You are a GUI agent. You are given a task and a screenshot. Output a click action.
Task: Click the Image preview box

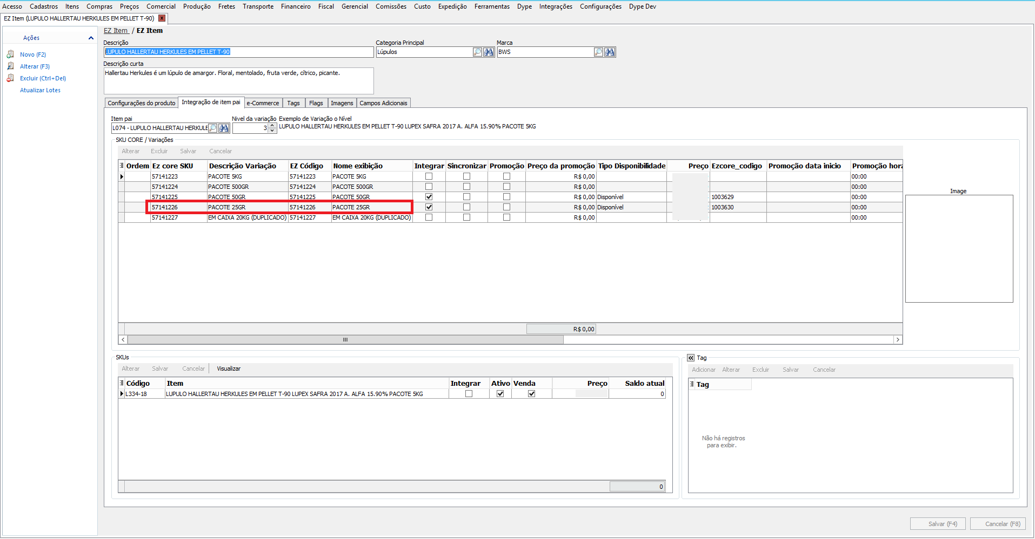click(959, 249)
